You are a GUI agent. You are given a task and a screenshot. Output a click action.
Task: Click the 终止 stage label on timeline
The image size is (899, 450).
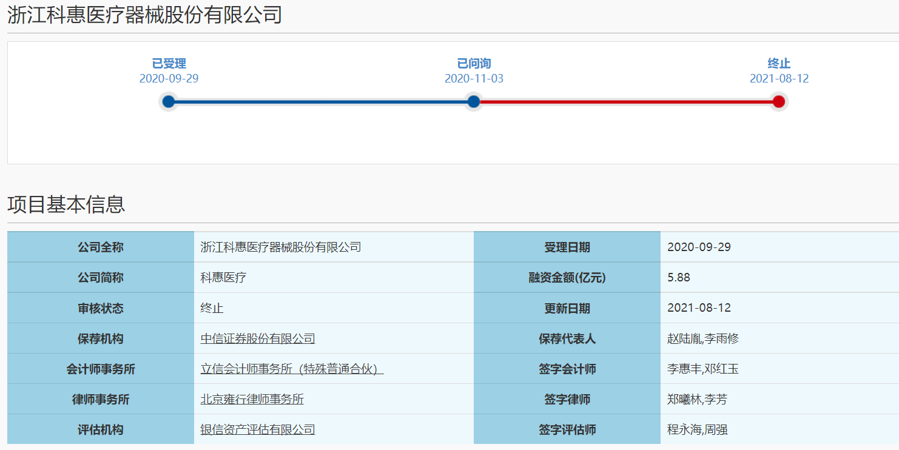pos(779,64)
